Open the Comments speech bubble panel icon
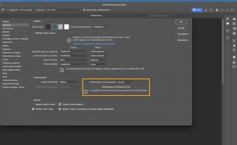 (228, 24)
